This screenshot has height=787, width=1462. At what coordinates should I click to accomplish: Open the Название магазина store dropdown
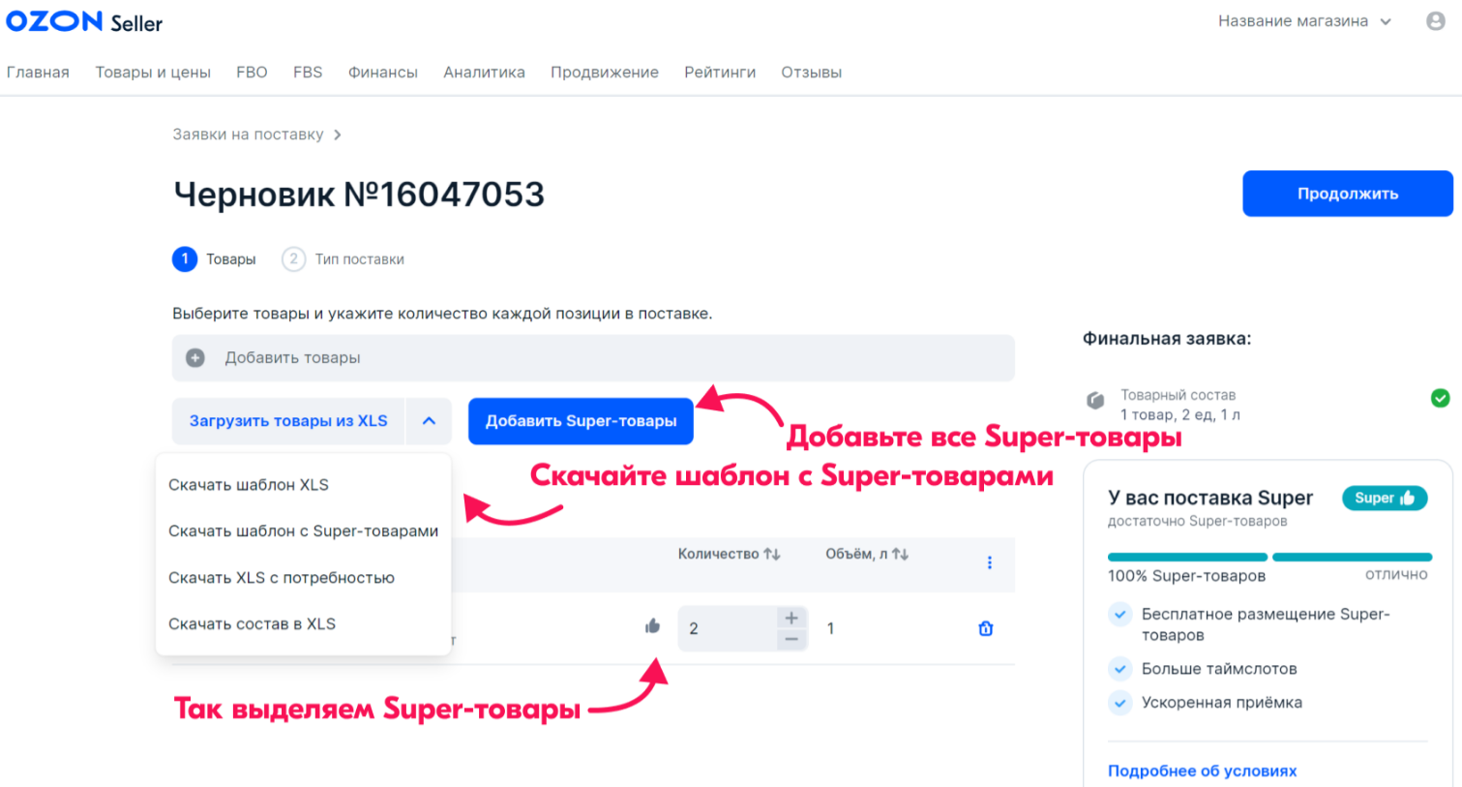point(1304,21)
